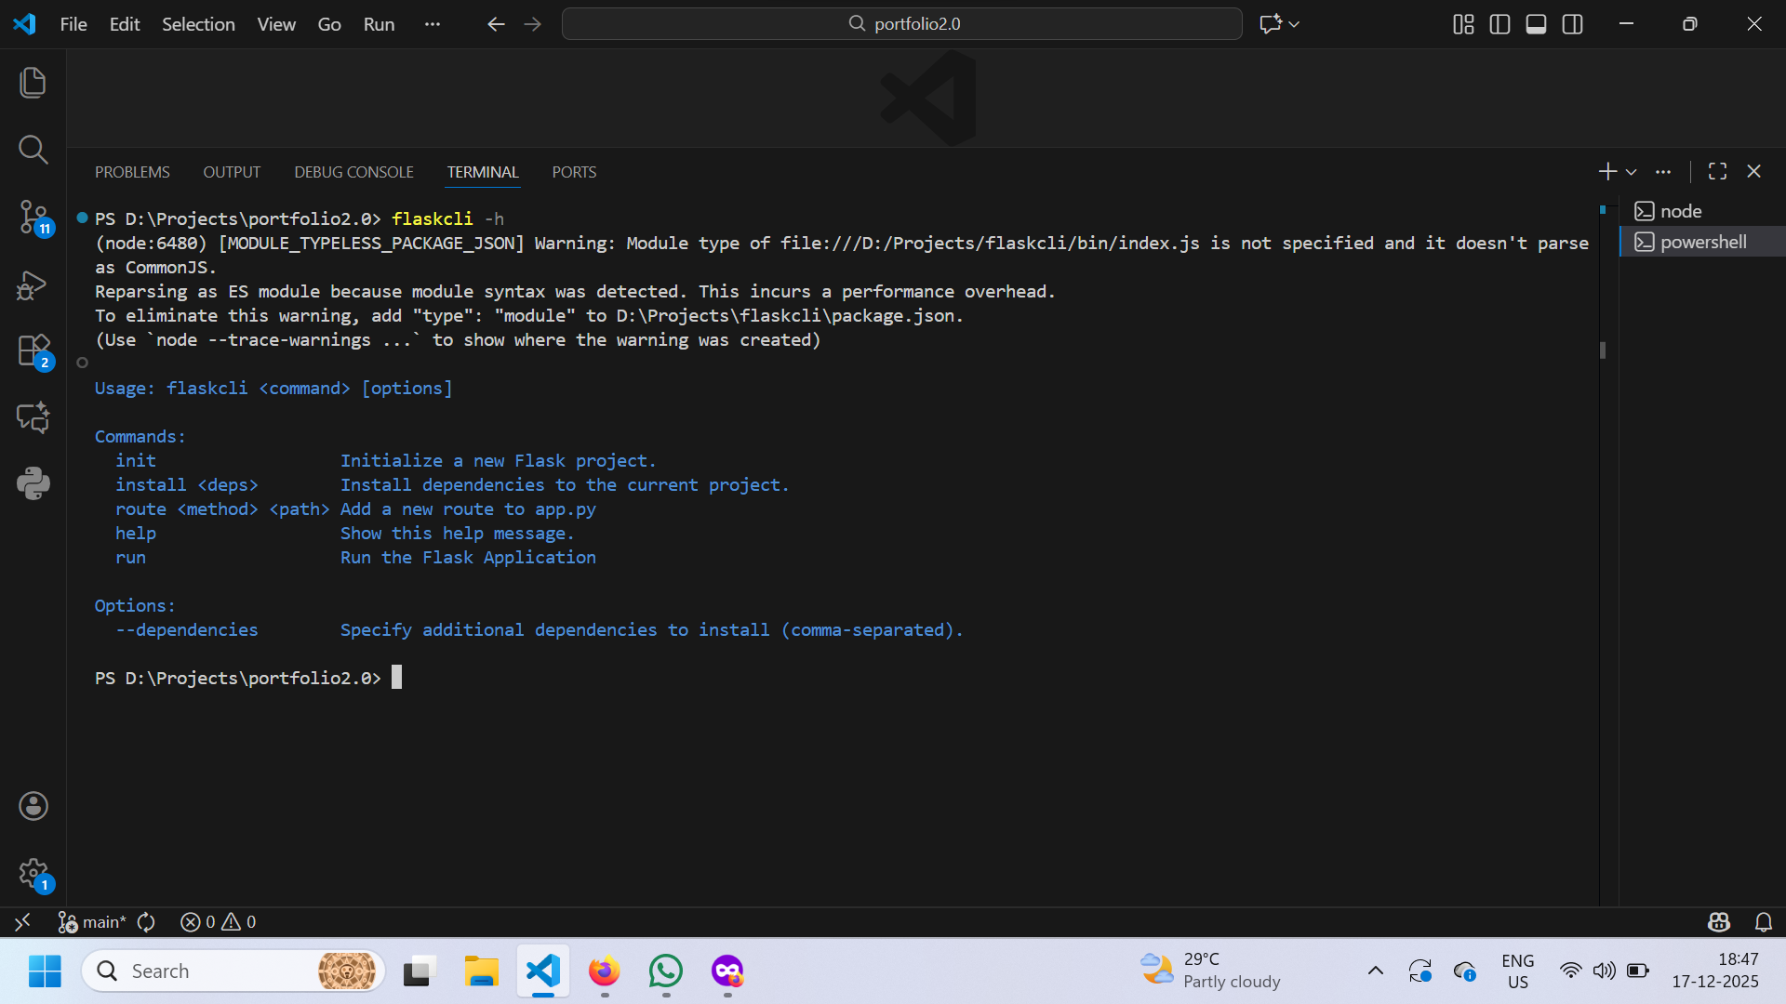The image size is (1786, 1004).
Task: Expand the new terminal launch profile dropdown
Action: (1631, 172)
